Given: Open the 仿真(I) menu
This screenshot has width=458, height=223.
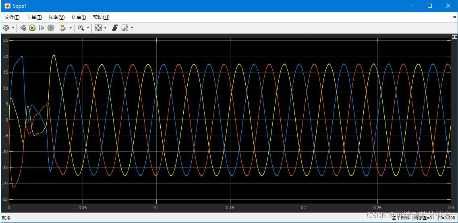Looking at the screenshot, I should [79, 17].
